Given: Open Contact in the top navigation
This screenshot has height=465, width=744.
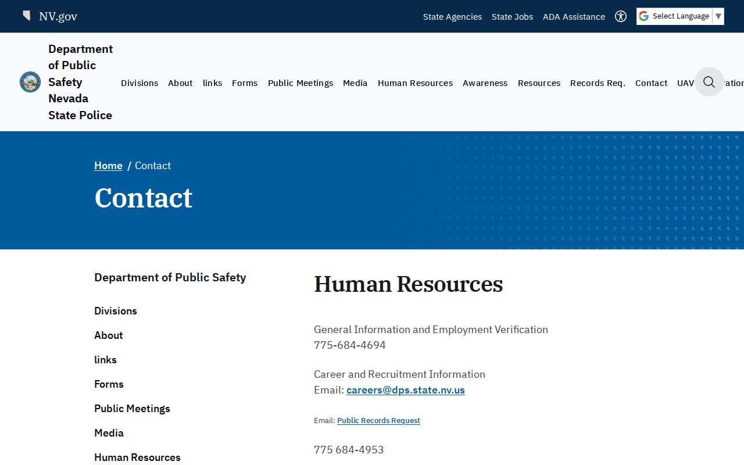Looking at the screenshot, I should point(651,83).
